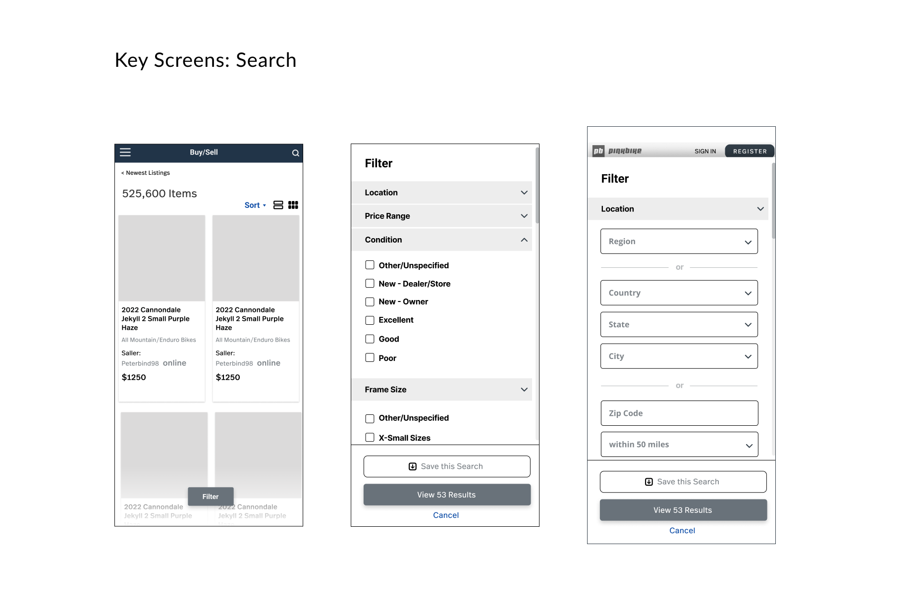Open the Country dropdown
917x604 pixels.
click(x=679, y=293)
